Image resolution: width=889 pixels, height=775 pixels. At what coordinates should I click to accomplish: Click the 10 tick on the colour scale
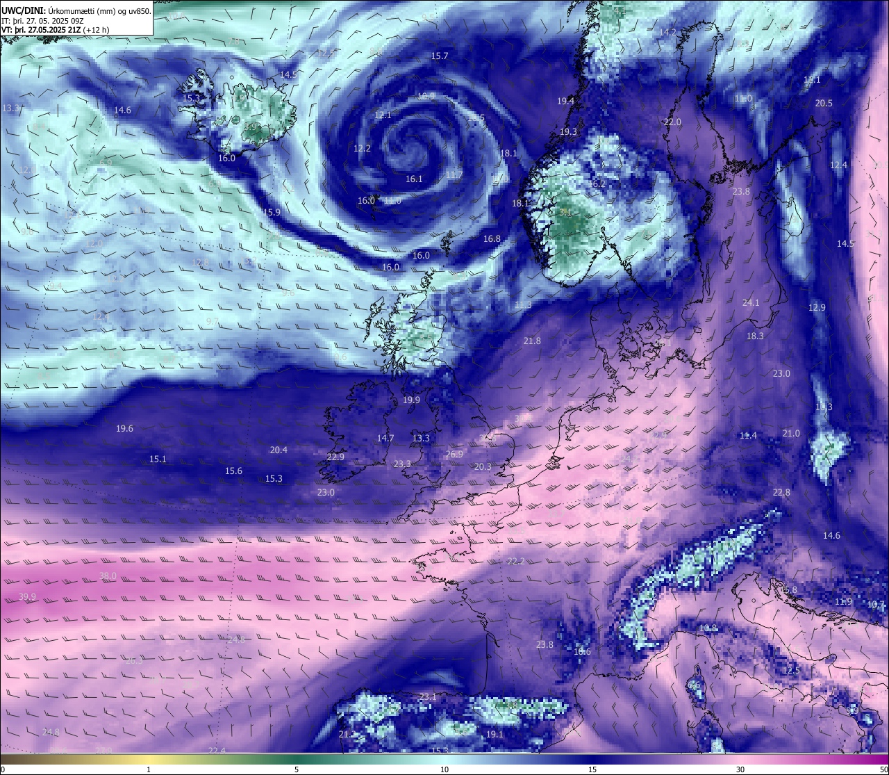pyautogui.click(x=444, y=769)
